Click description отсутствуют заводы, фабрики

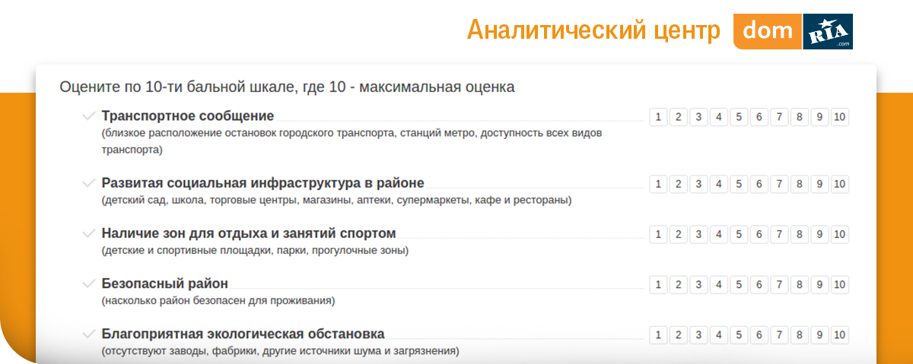280,352
